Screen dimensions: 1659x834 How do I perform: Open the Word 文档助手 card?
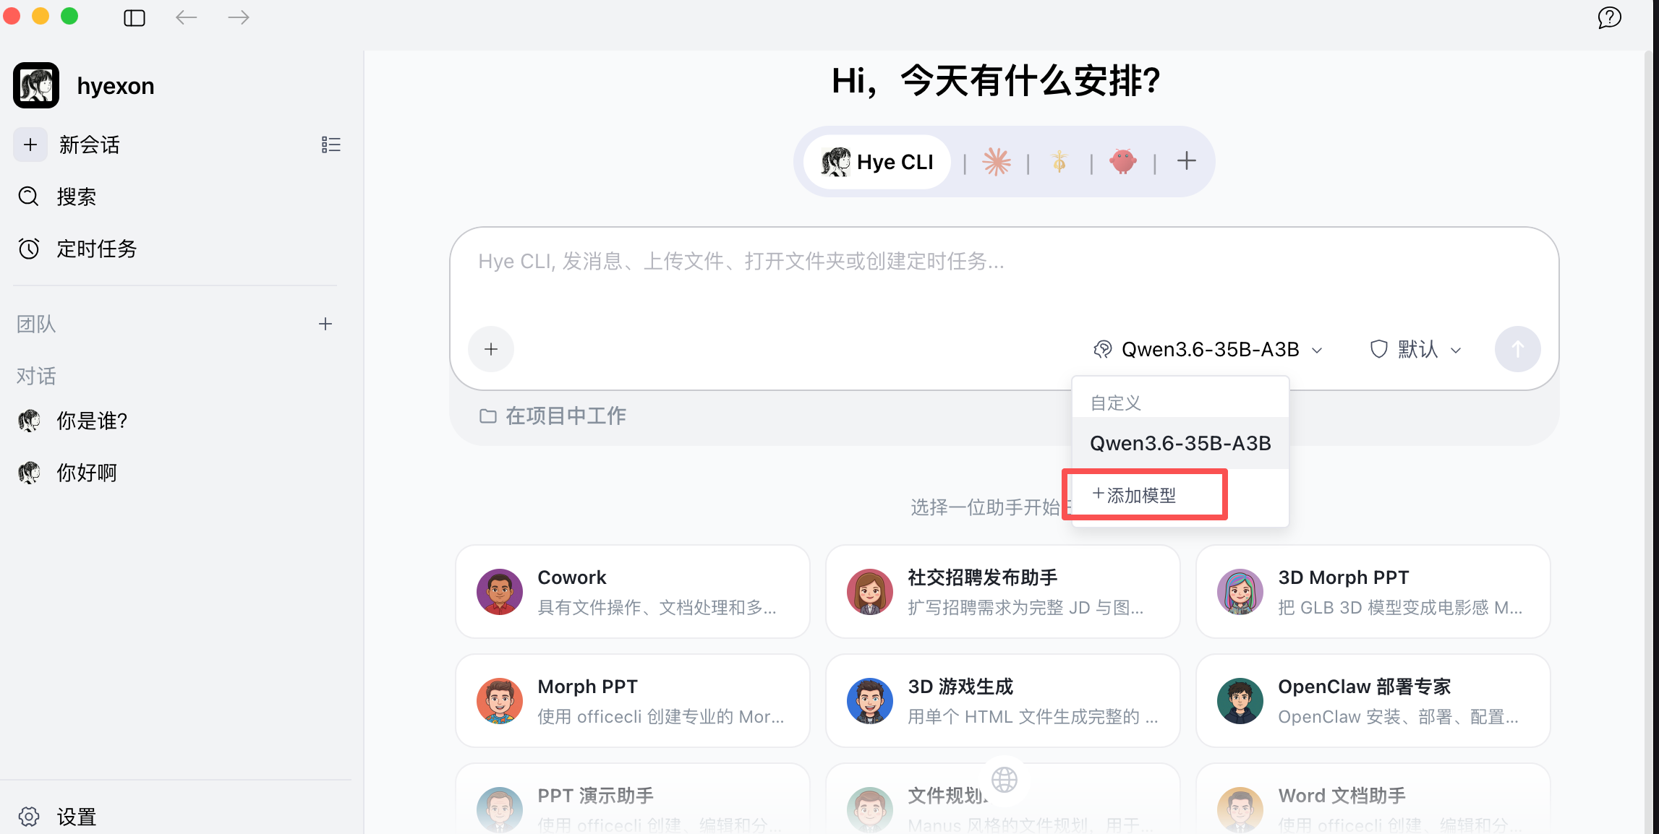pyautogui.click(x=1373, y=799)
